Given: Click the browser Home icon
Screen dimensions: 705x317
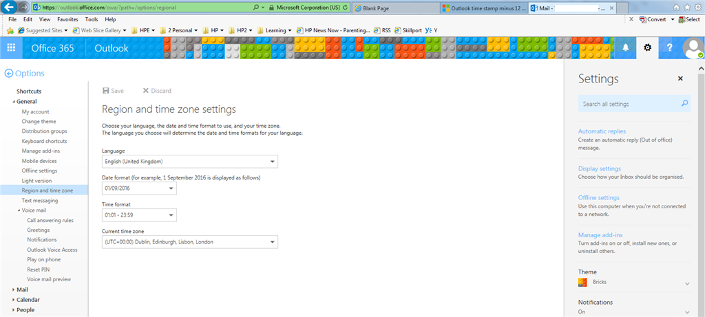Looking at the screenshot, I should point(676,8).
